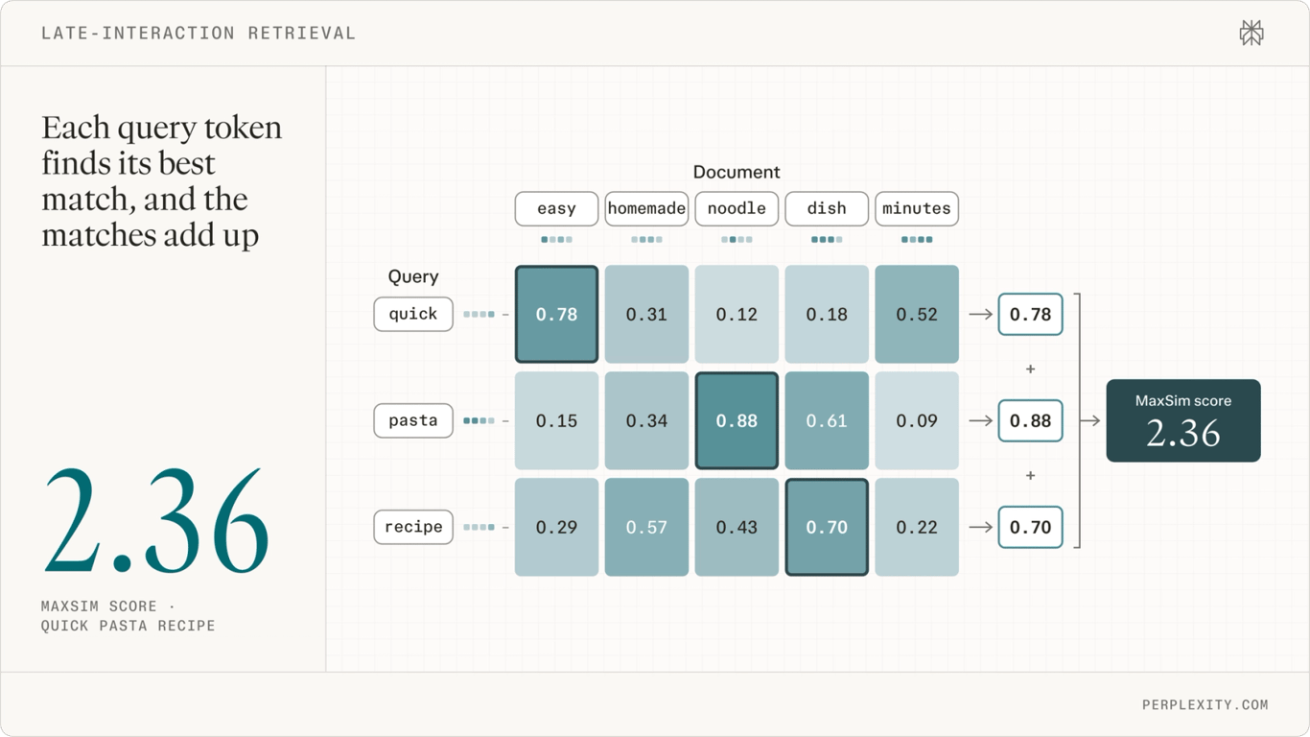Click the embedding dots under 'dish'
Screen dimensions: 1310x737
pyautogui.click(x=827, y=240)
